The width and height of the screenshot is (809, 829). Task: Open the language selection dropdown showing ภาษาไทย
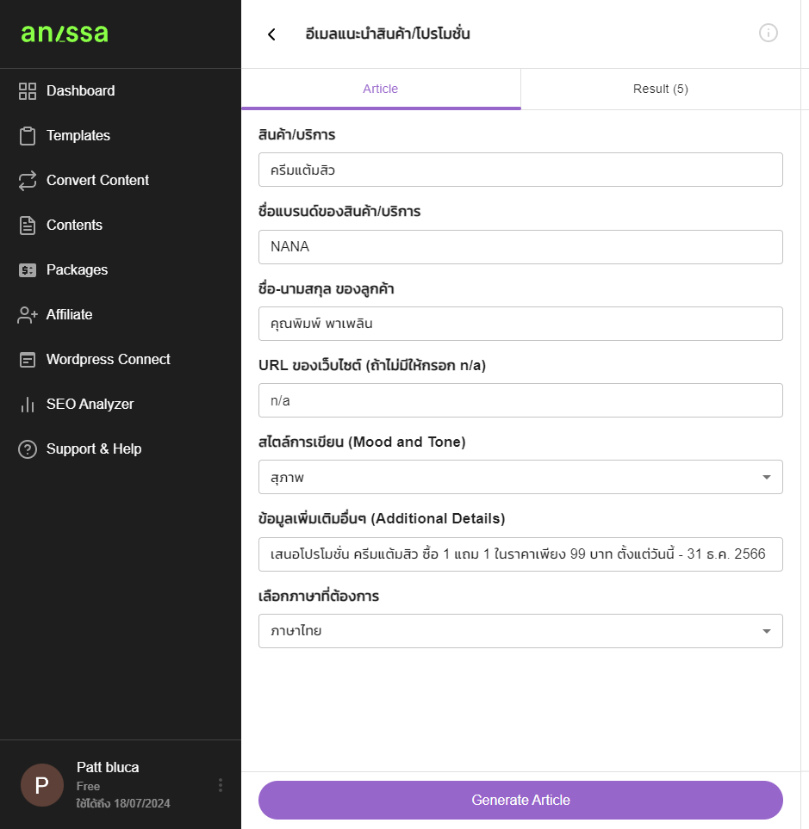point(520,631)
